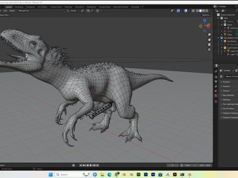Toggle auto keying record button

pyautogui.click(x=73, y=165)
